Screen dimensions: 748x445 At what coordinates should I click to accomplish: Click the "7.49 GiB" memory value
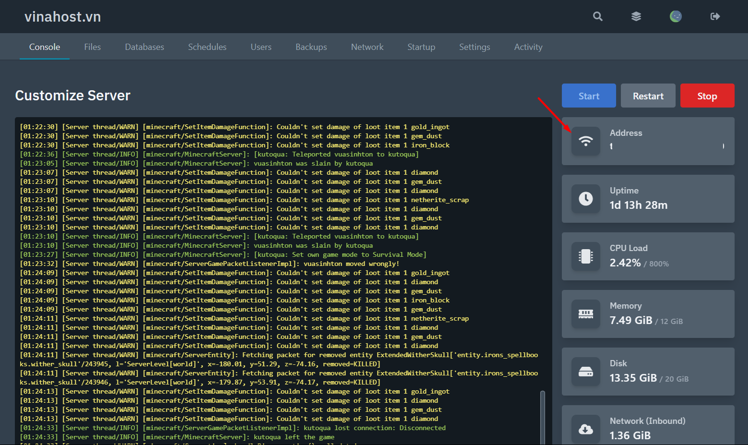tap(631, 320)
